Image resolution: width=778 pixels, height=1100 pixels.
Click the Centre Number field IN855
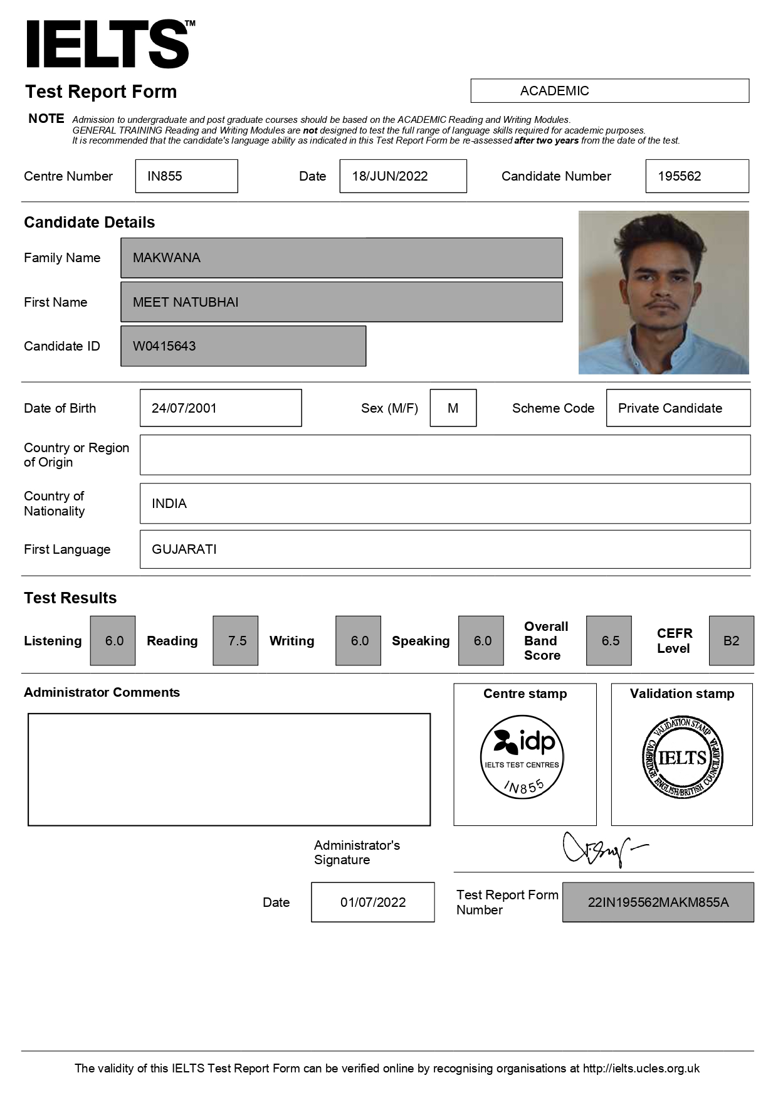[x=186, y=176]
